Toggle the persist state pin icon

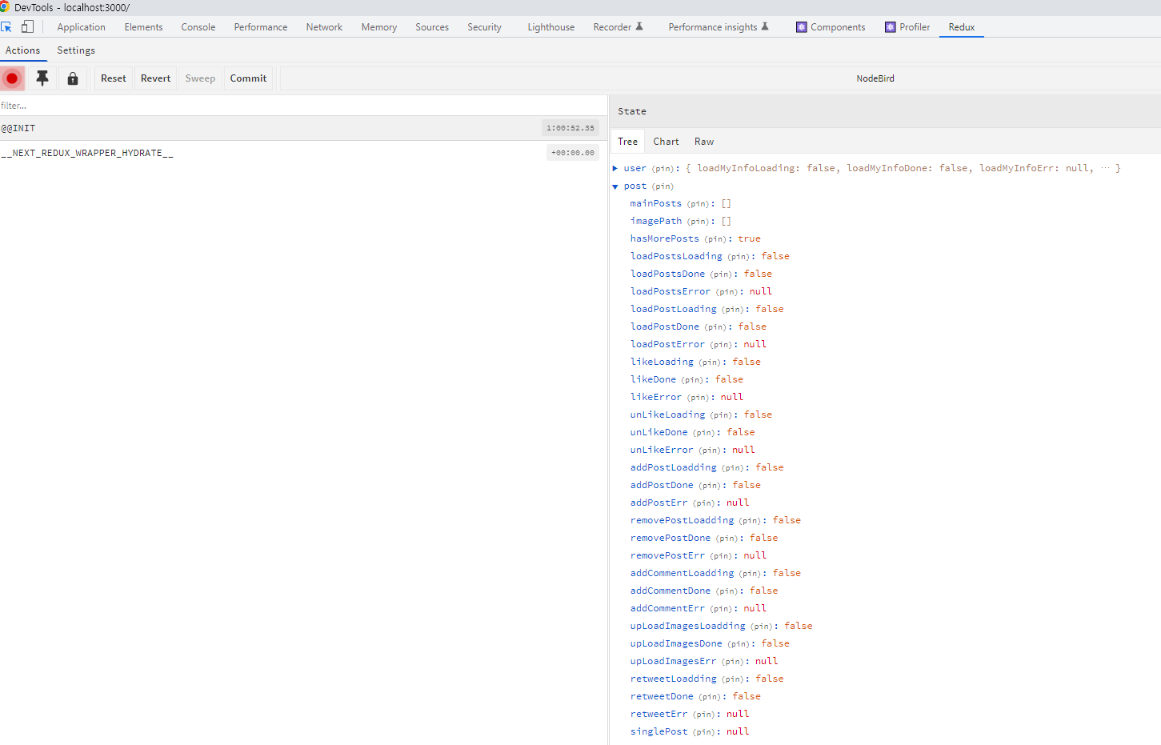point(42,78)
